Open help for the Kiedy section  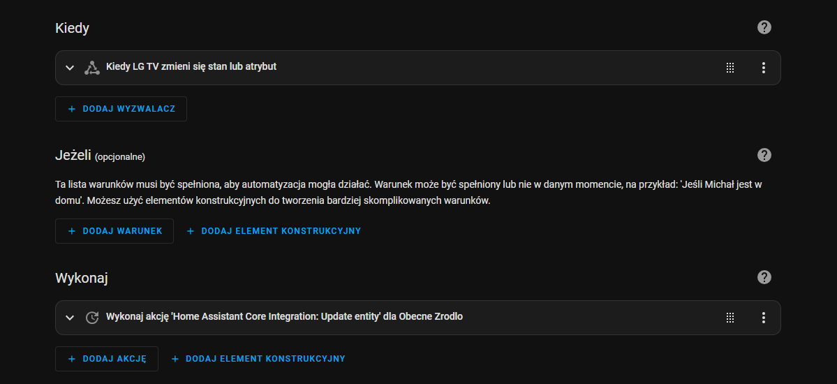pyautogui.click(x=764, y=27)
